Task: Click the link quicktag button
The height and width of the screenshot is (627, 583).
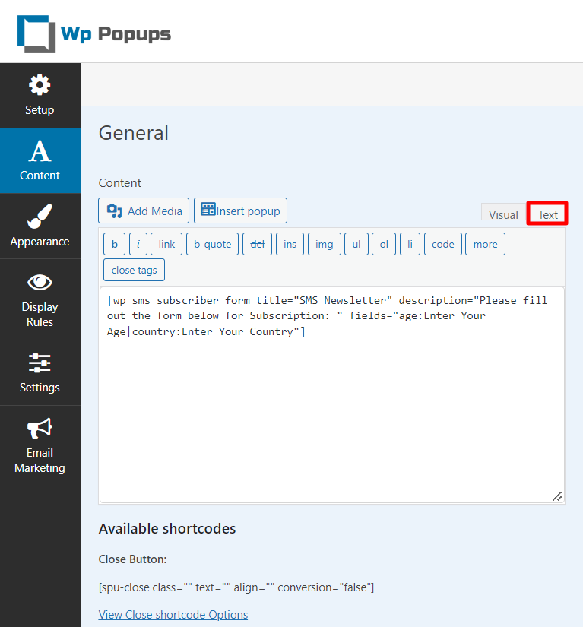Action: click(x=166, y=244)
